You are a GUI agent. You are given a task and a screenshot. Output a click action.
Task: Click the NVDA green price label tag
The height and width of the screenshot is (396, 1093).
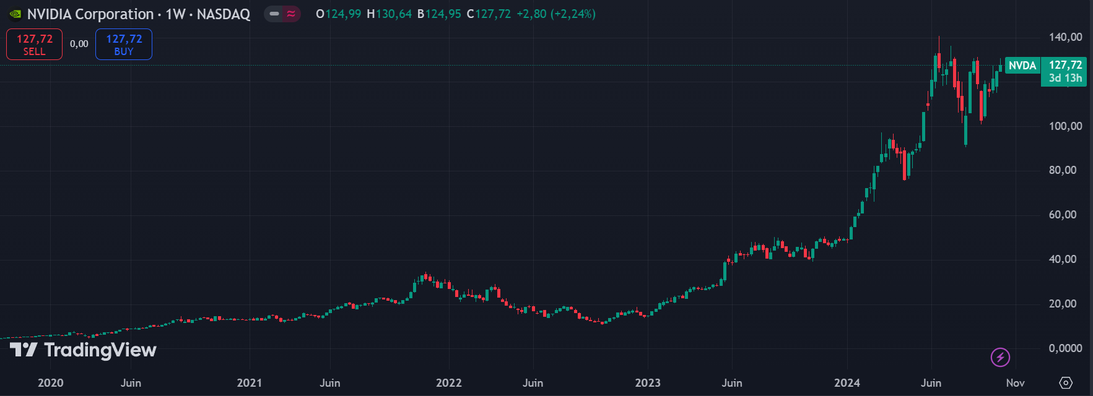(x=1022, y=66)
